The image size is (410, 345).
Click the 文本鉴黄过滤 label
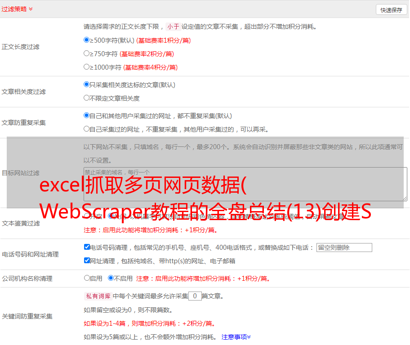pos(21,223)
